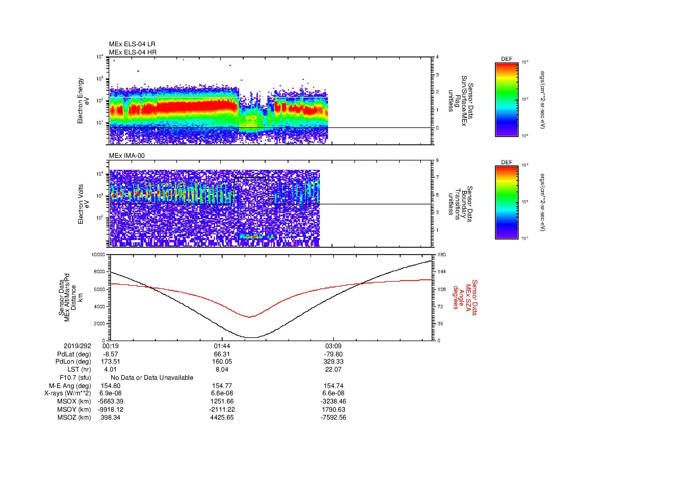Click the MSOY (km) row label
Viewport: 685px width, 484px height.
click(74, 409)
